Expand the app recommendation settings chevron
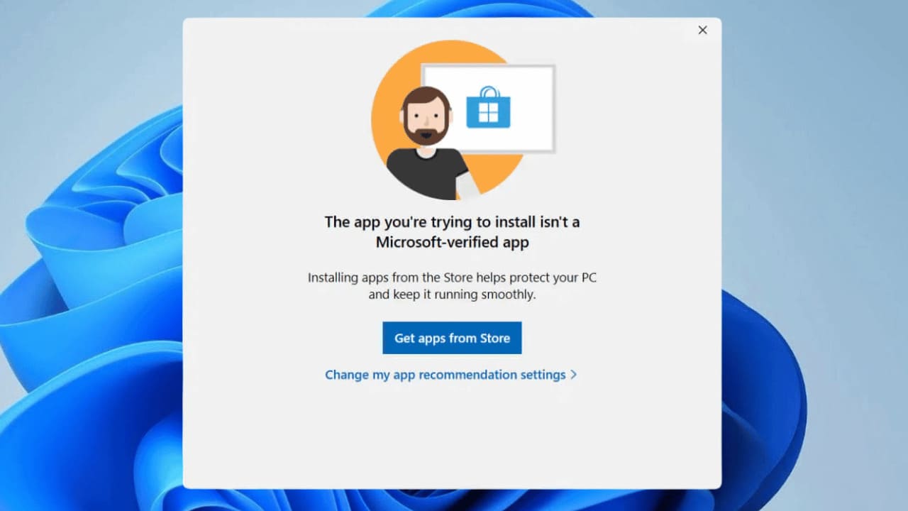Screen dimensions: 908x511 (575, 375)
